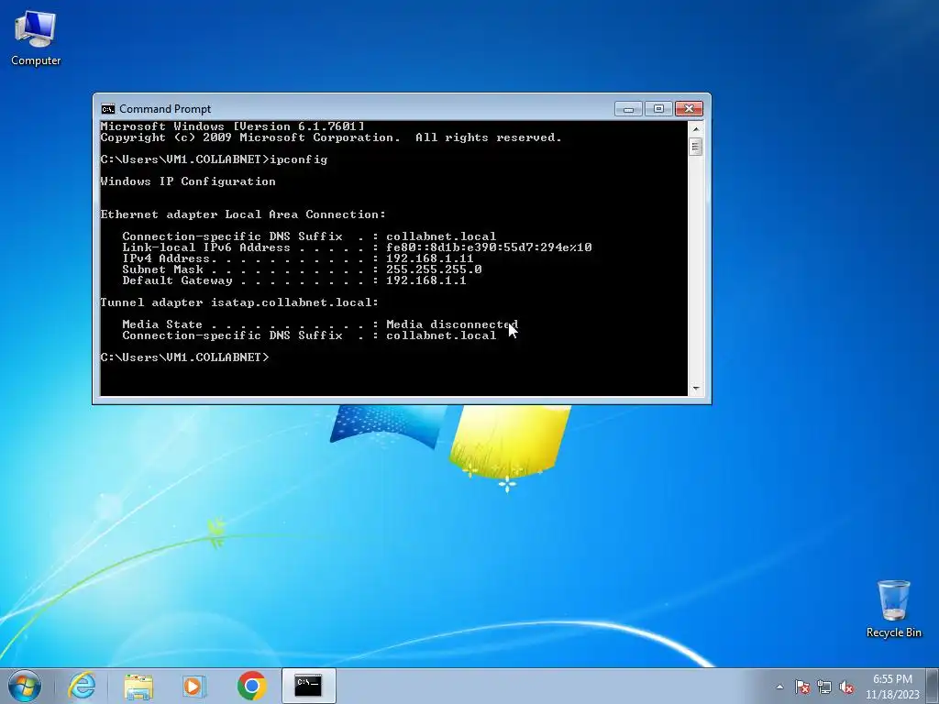Launch Internet Explorer from the taskbar

pos(82,686)
